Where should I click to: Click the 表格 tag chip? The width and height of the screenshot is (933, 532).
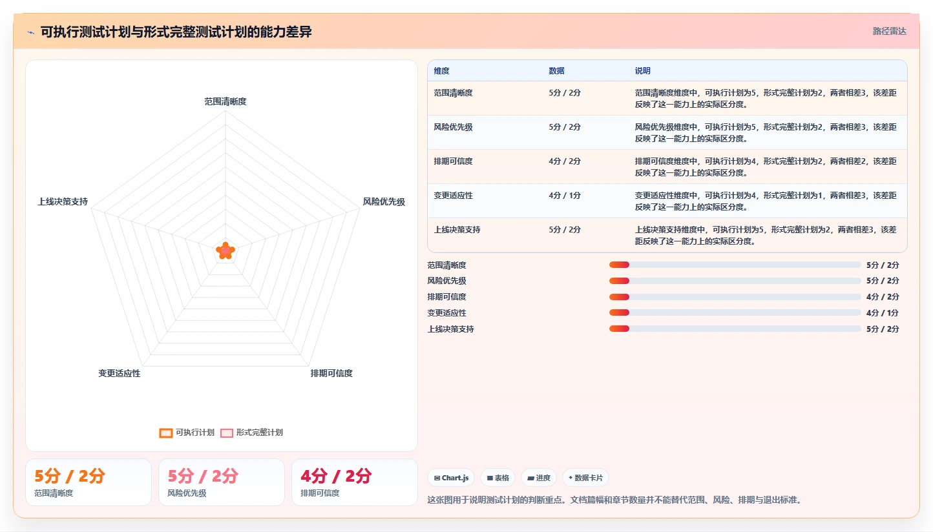[498, 478]
